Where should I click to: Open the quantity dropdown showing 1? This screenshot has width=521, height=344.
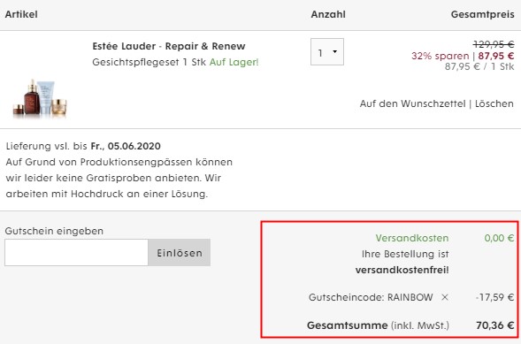pos(327,52)
